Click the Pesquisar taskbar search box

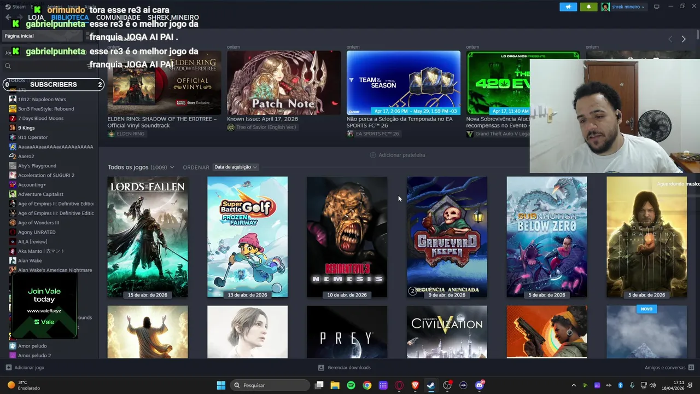pyautogui.click(x=270, y=385)
